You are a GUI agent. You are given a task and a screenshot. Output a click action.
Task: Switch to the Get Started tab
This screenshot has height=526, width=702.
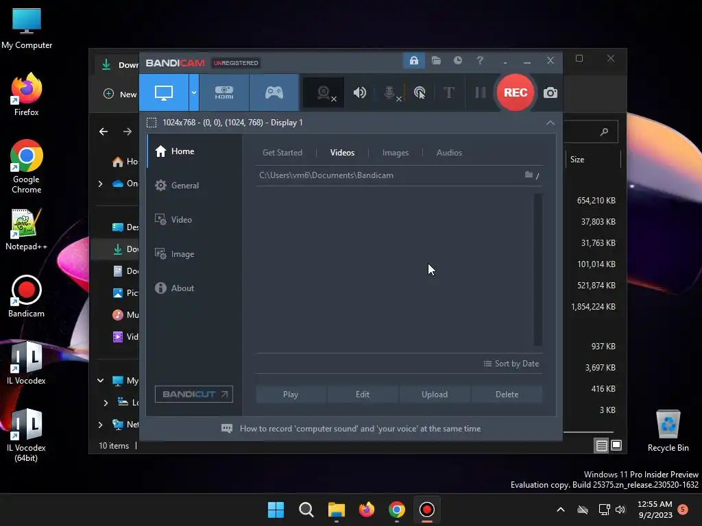[282, 153]
